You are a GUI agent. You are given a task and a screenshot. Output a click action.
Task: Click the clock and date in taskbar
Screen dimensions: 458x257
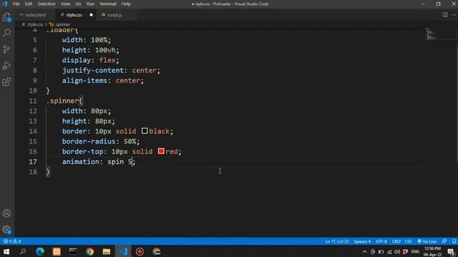[x=432, y=252]
